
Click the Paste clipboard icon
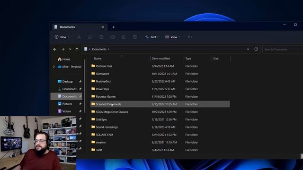tap(101, 37)
